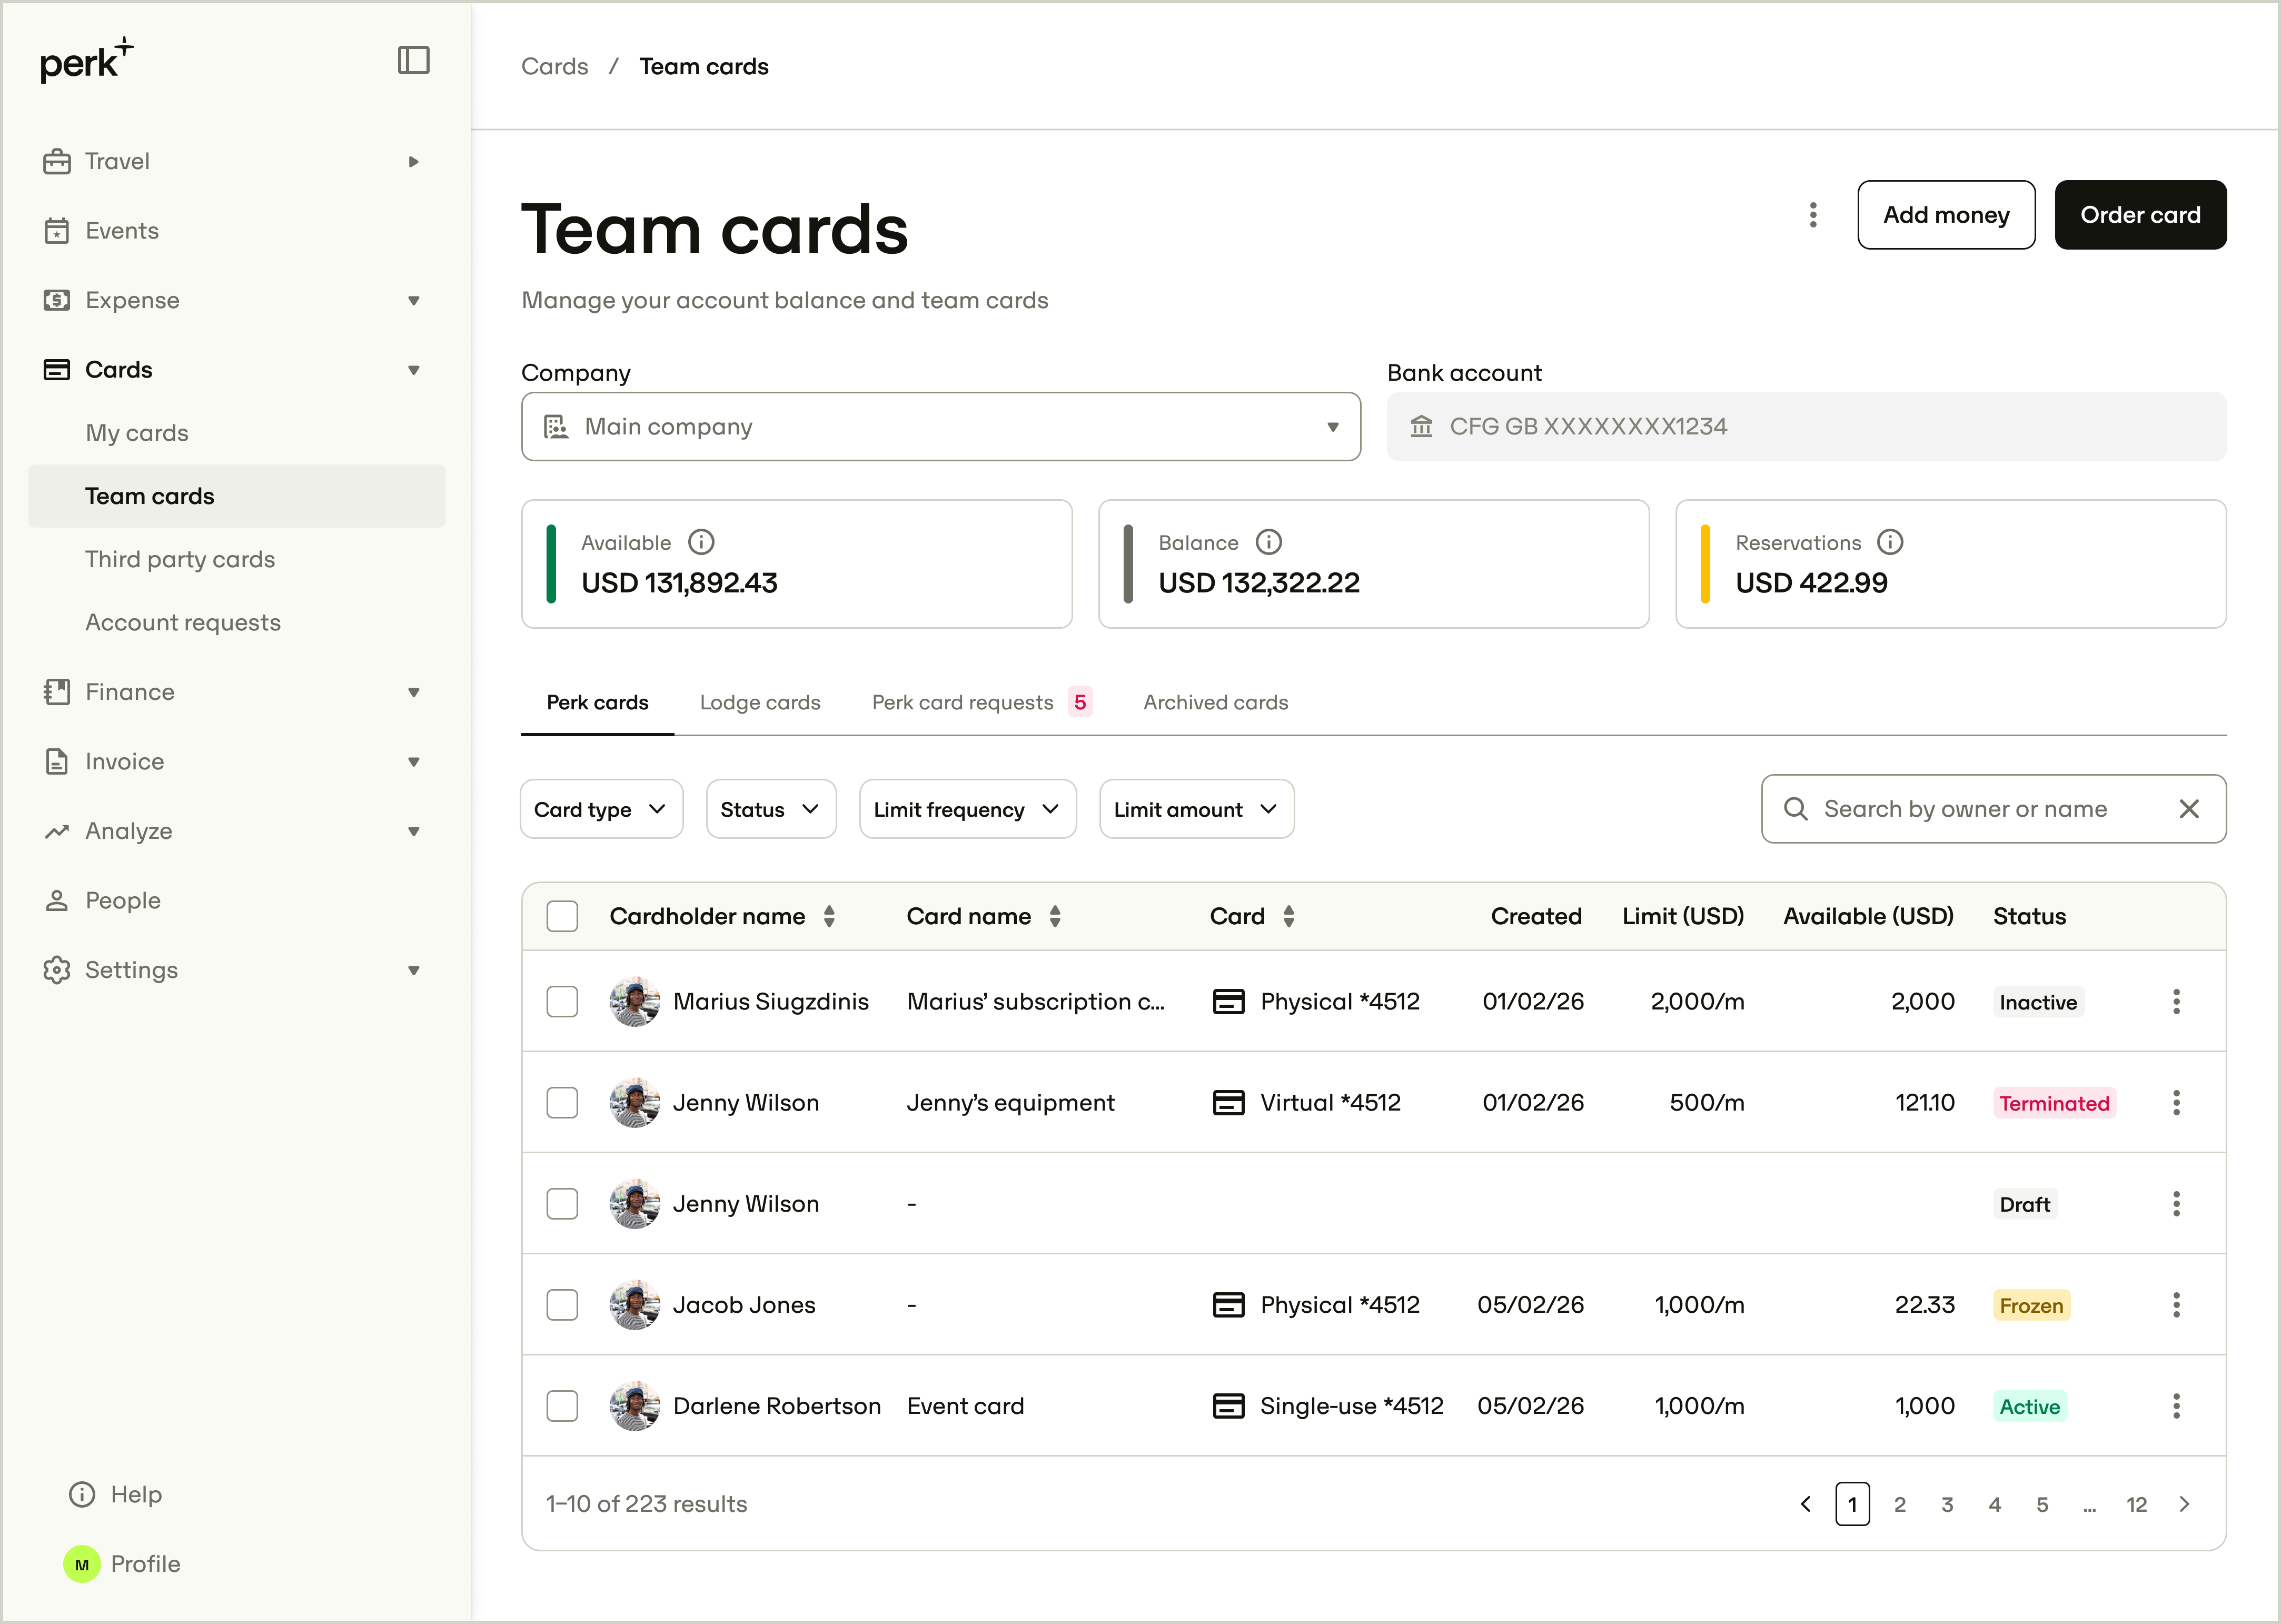Select all rows with header checkbox
2281x1624 pixels.
pyautogui.click(x=562, y=916)
